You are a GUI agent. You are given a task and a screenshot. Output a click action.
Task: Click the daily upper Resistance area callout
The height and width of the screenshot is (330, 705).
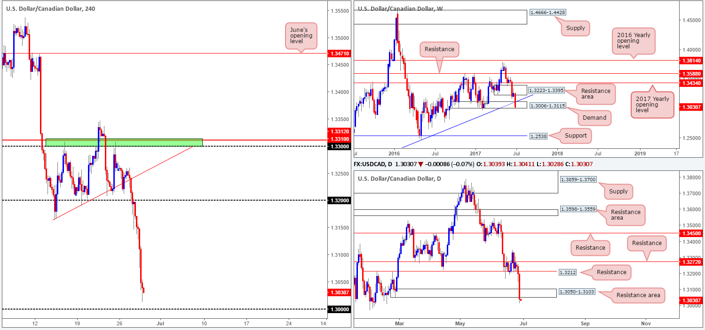click(626, 215)
